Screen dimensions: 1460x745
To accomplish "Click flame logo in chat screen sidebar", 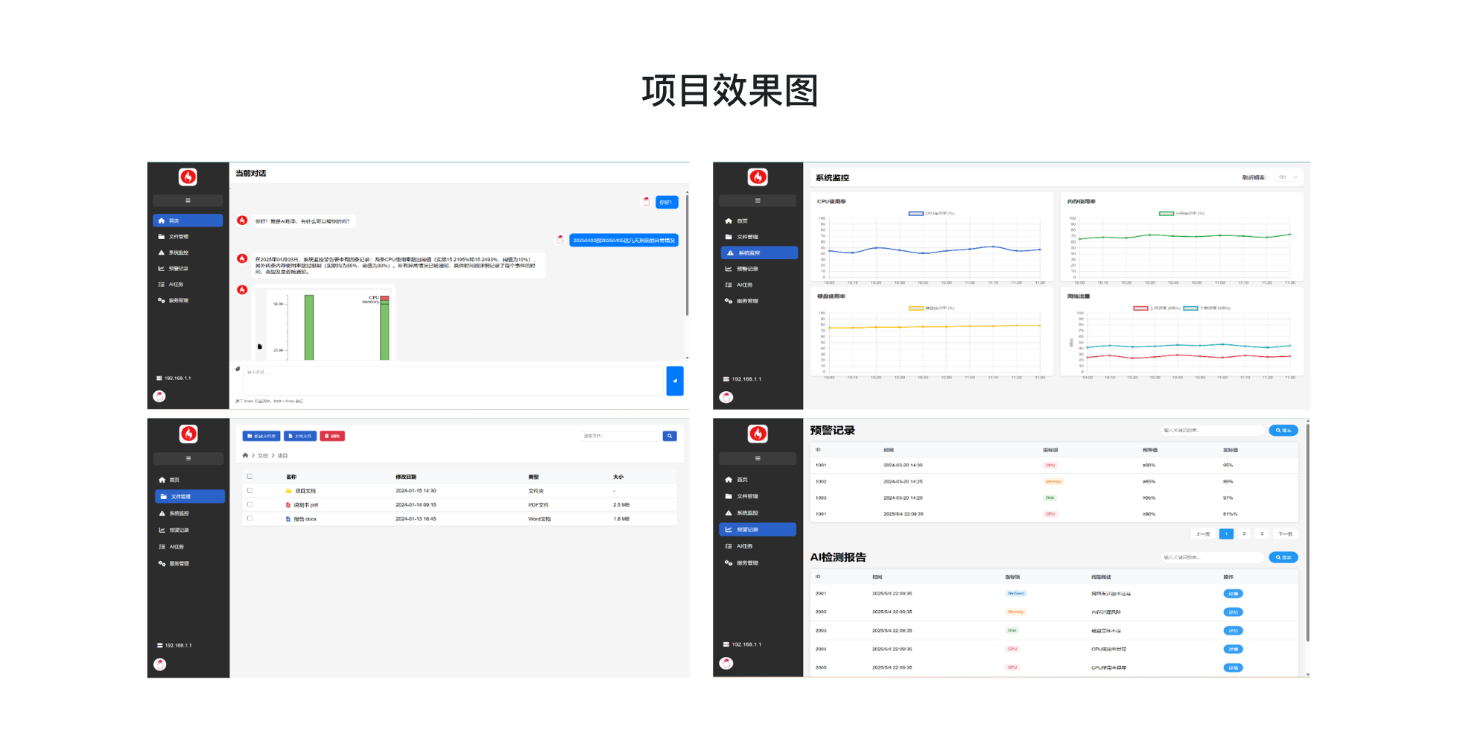I will pyautogui.click(x=188, y=177).
